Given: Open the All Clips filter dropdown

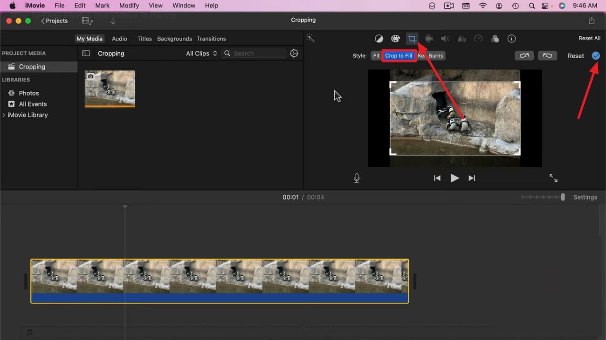Looking at the screenshot, I should [x=201, y=53].
